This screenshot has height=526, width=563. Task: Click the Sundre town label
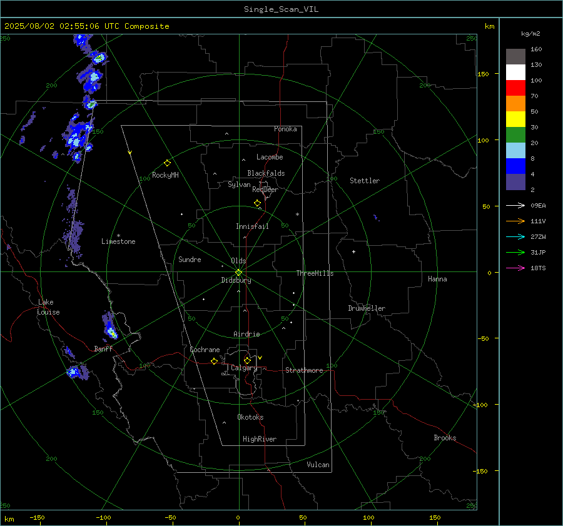[190, 259]
